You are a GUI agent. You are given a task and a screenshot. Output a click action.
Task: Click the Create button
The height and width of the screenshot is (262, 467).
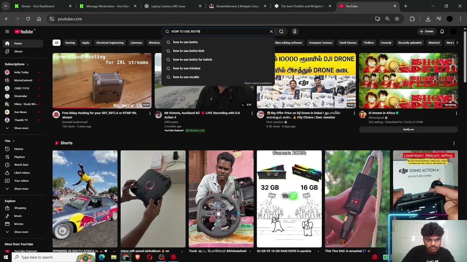[426, 32]
